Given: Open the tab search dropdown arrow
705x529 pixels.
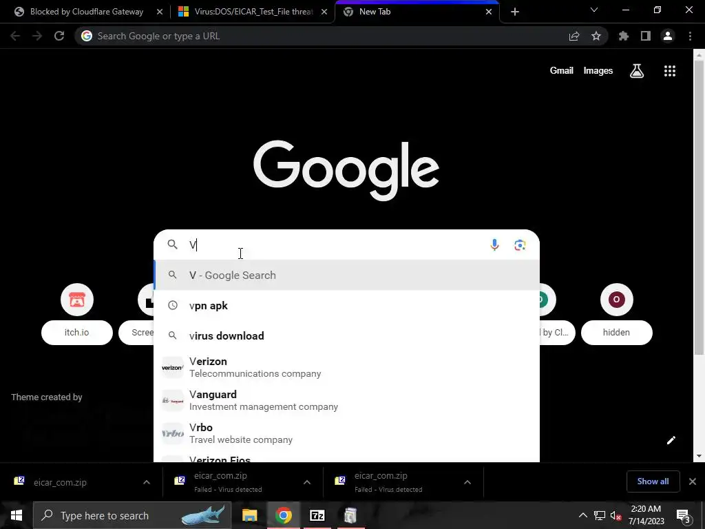Looking at the screenshot, I should click(594, 10).
